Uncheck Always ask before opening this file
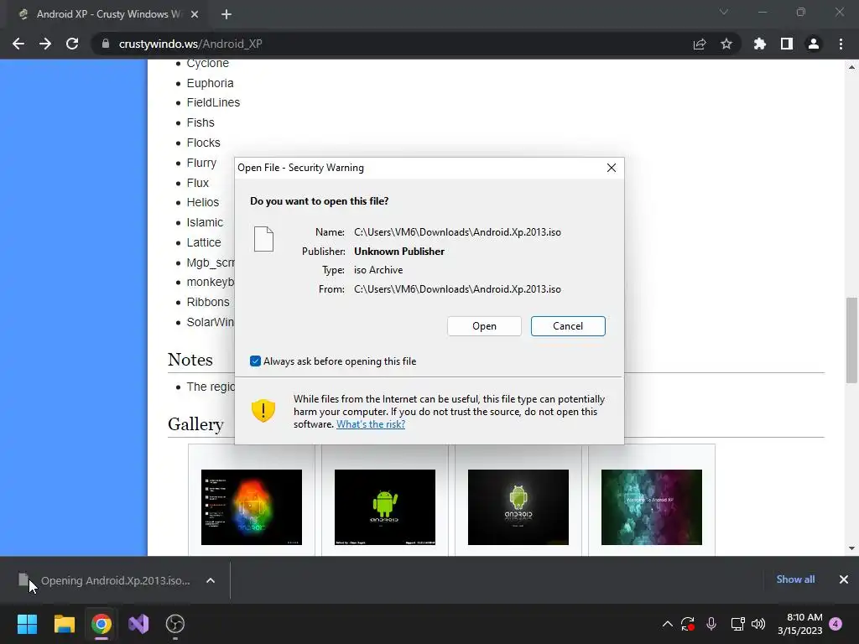Screen dimensions: 859x644 [255, 361]
